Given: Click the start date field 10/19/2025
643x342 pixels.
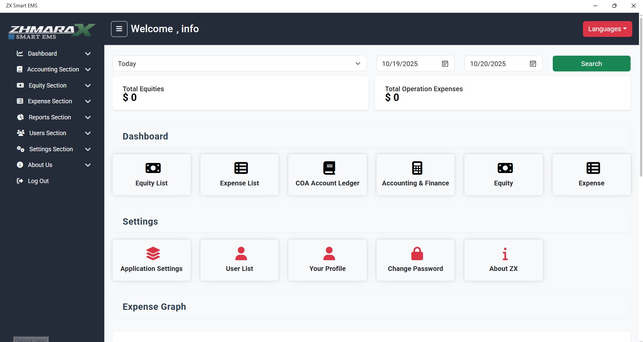Looking at the screenshot, I should point(415,64).
